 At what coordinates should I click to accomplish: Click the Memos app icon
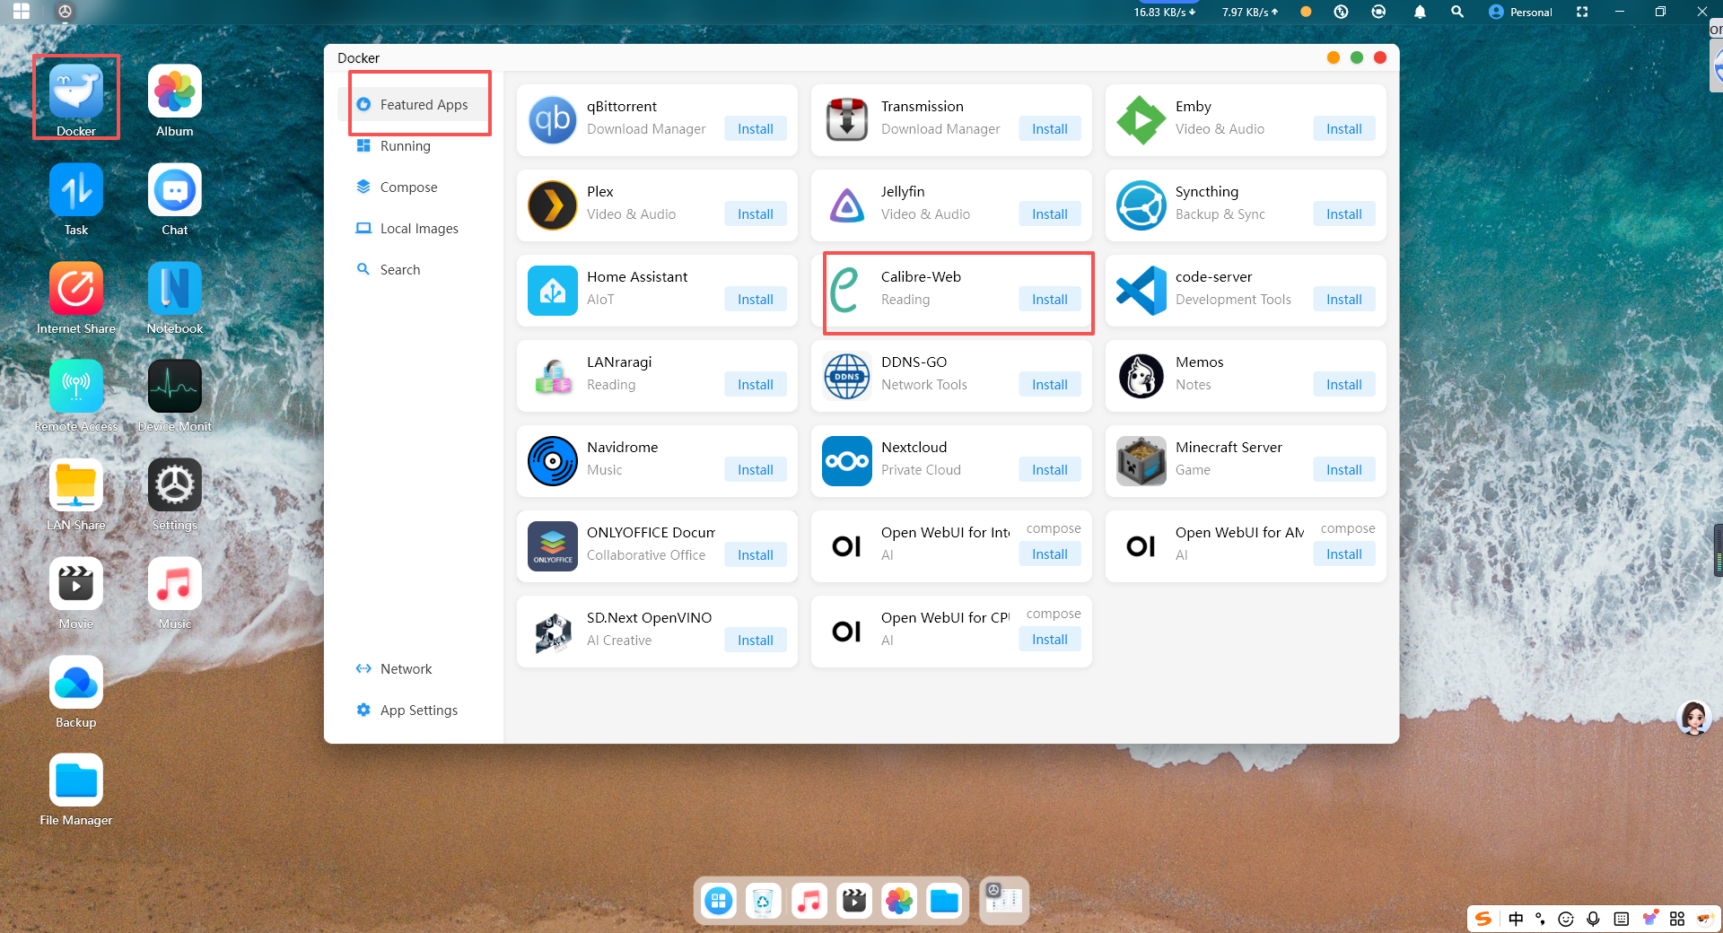pyautogui.click(x=1141, y=376)
